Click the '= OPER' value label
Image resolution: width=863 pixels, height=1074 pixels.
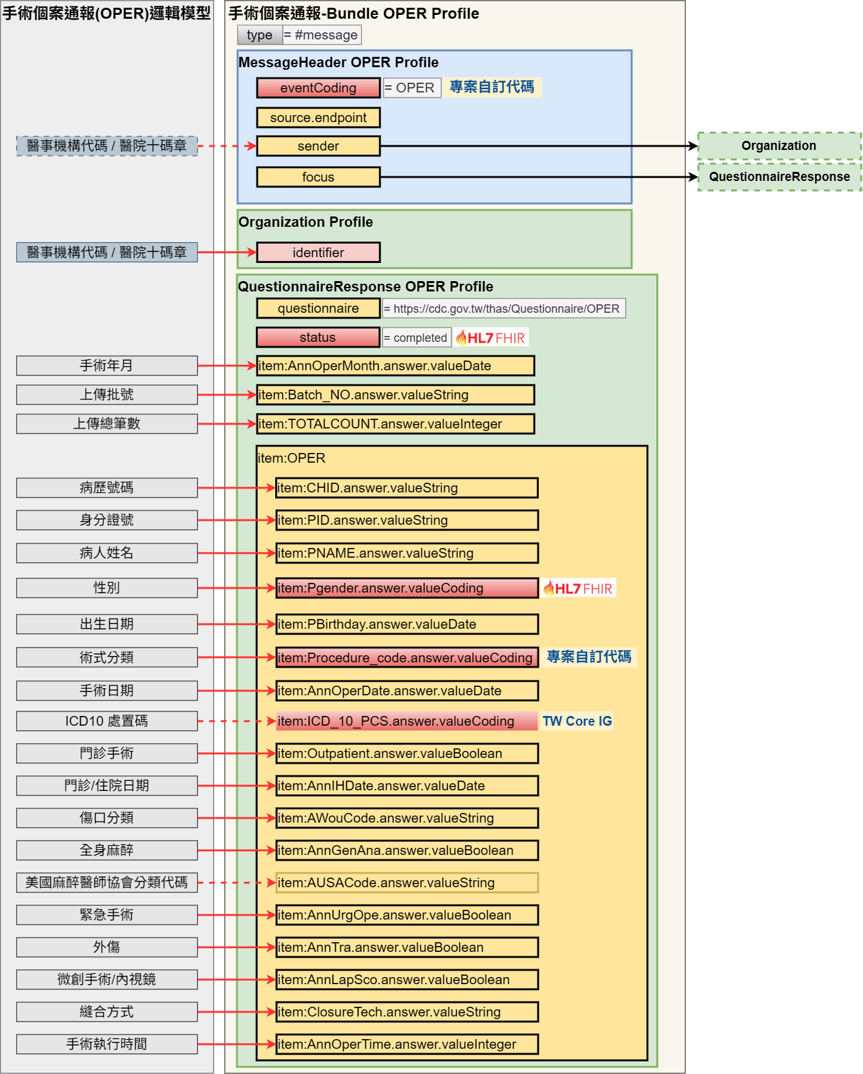pyautogui.click(x=412, y=88)
